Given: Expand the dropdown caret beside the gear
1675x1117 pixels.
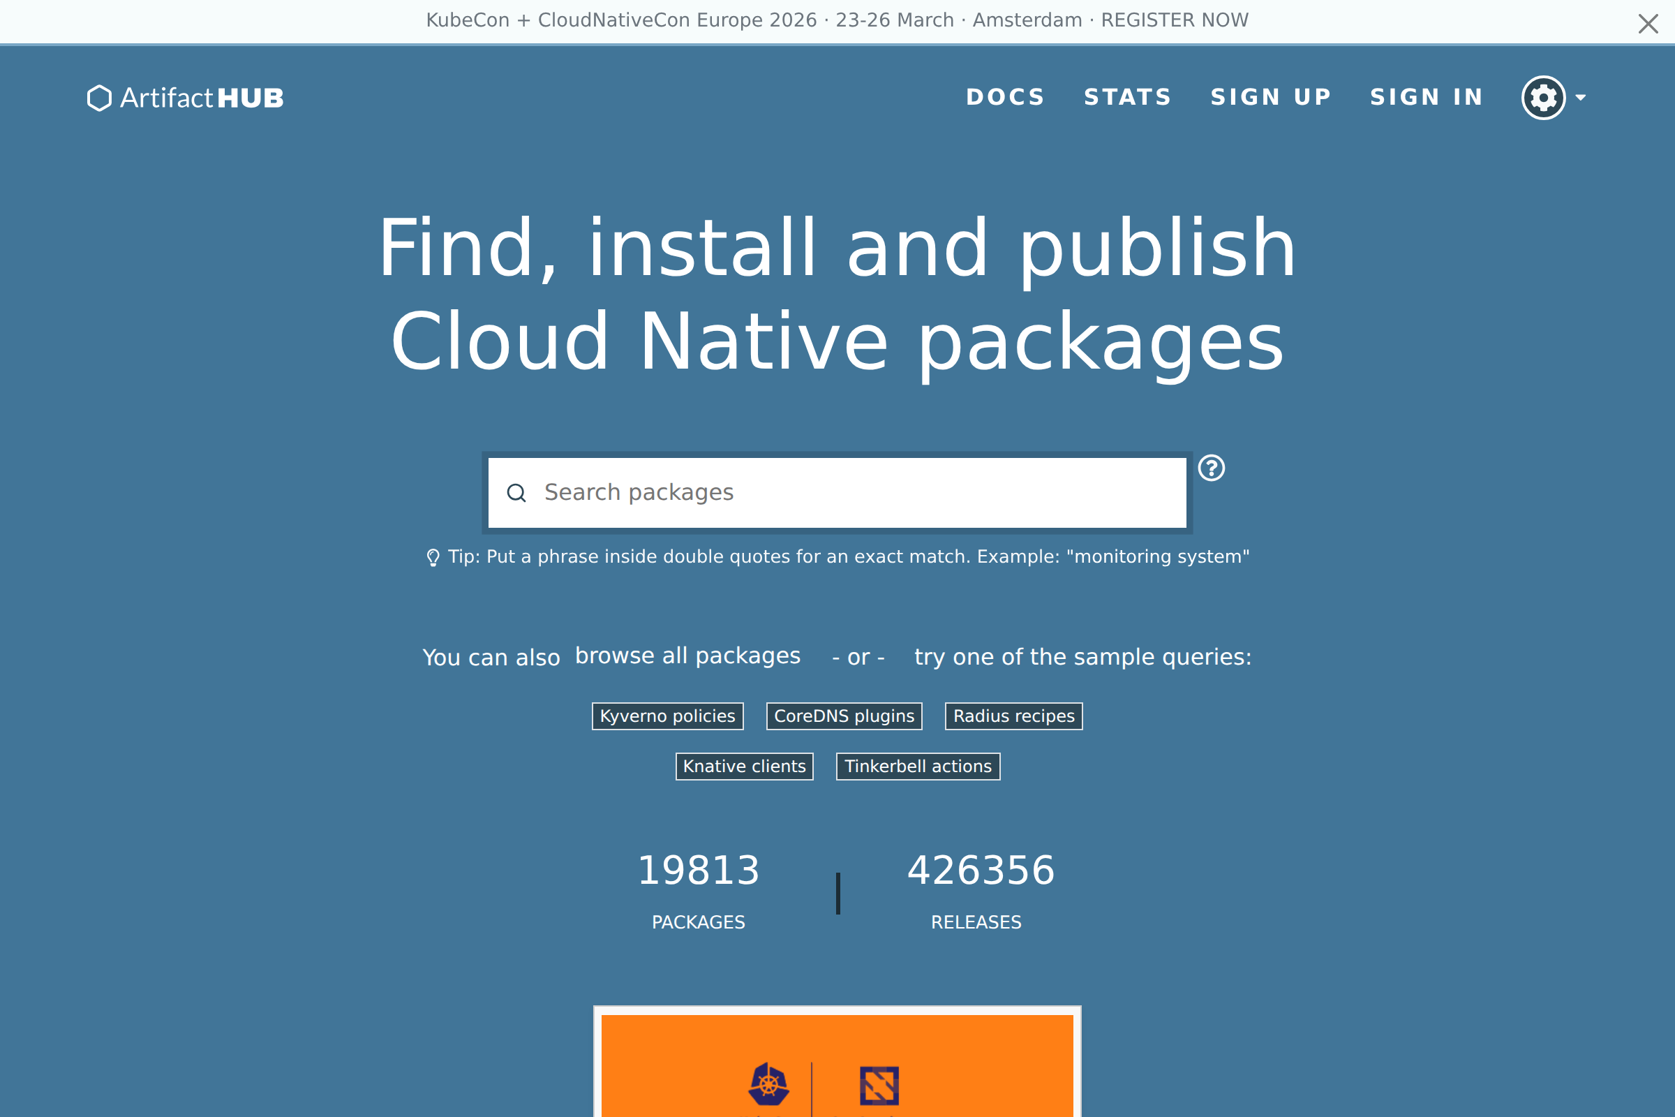Looking at the screenshot, I should (1580, 98).
